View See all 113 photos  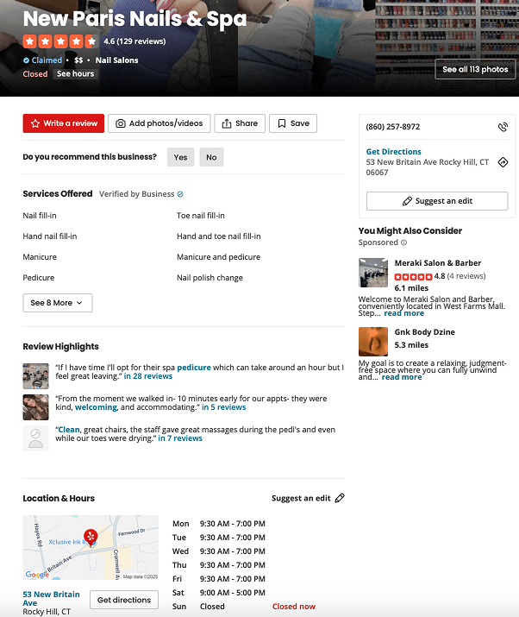(475, 69)
